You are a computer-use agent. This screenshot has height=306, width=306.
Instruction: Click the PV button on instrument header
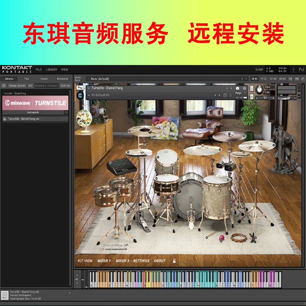pyautogui.click(x=299, y=97)
